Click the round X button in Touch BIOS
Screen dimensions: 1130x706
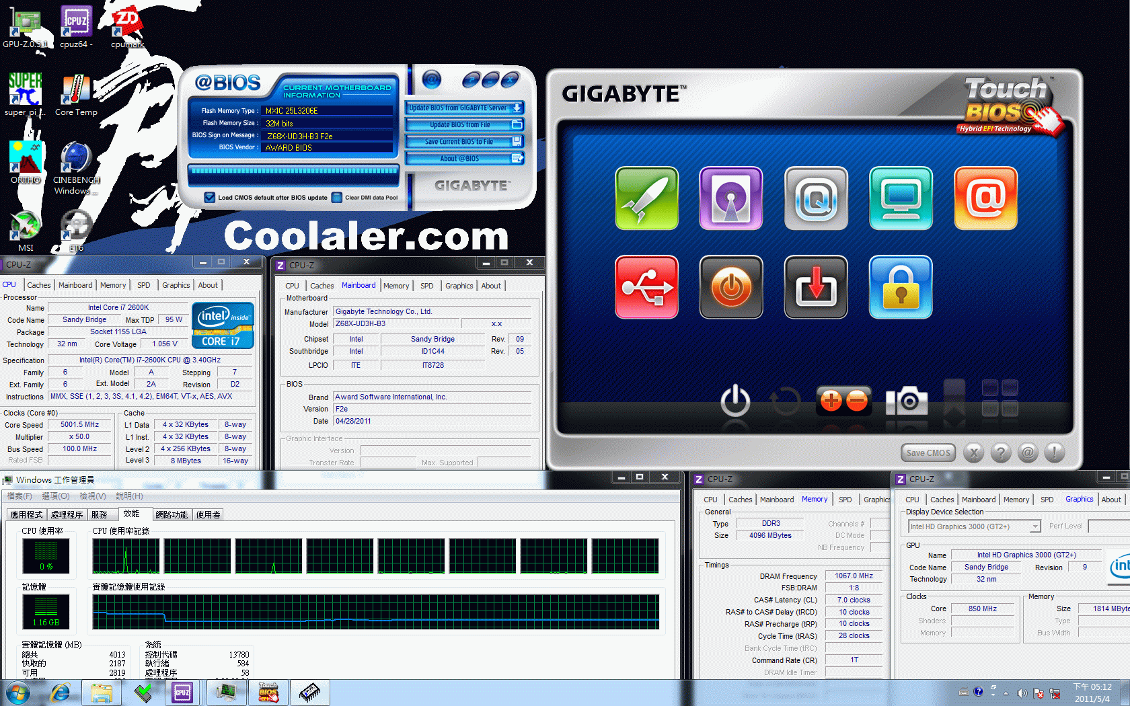[973, 453]
